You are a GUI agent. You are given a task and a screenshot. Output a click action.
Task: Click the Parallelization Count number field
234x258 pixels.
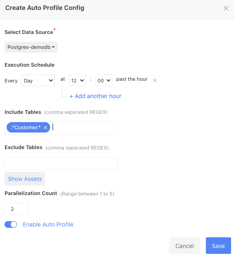pyautogui.click(x=16, y=209)
